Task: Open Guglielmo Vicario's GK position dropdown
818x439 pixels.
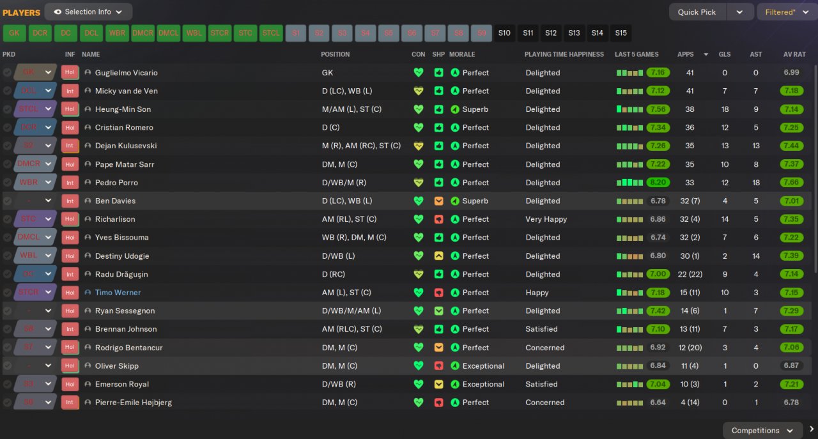Action: [x=35, y=73]
